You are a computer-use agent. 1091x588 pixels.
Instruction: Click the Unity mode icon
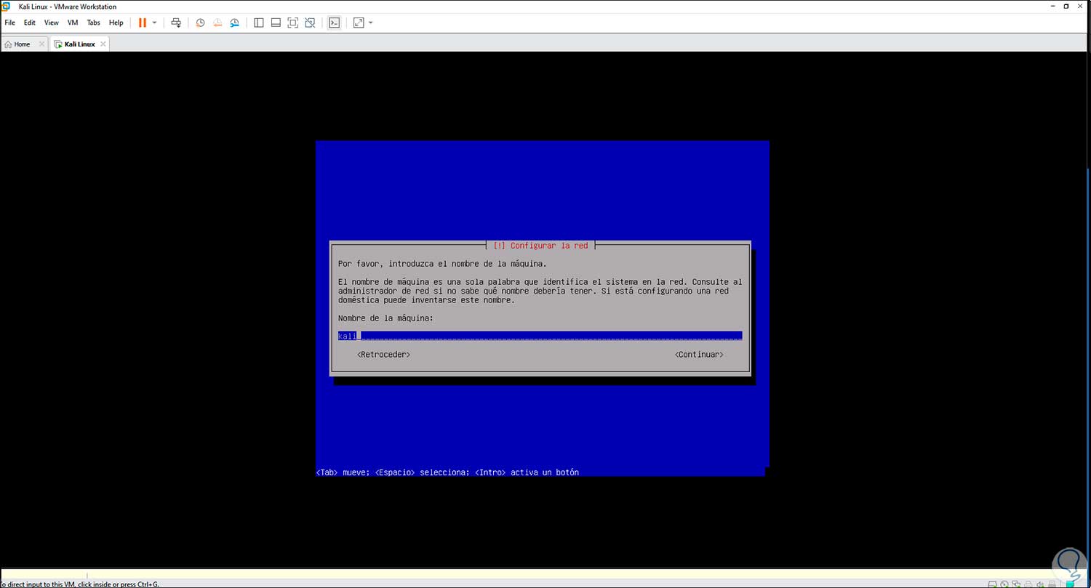pyautogui.click(x=310, y=23)
